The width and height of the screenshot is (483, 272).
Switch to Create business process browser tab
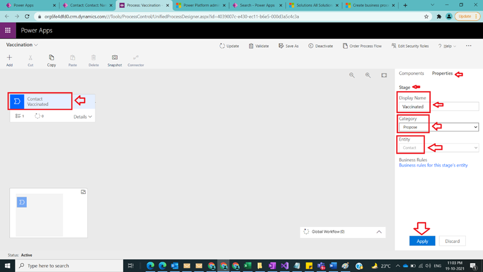[370, 5]
